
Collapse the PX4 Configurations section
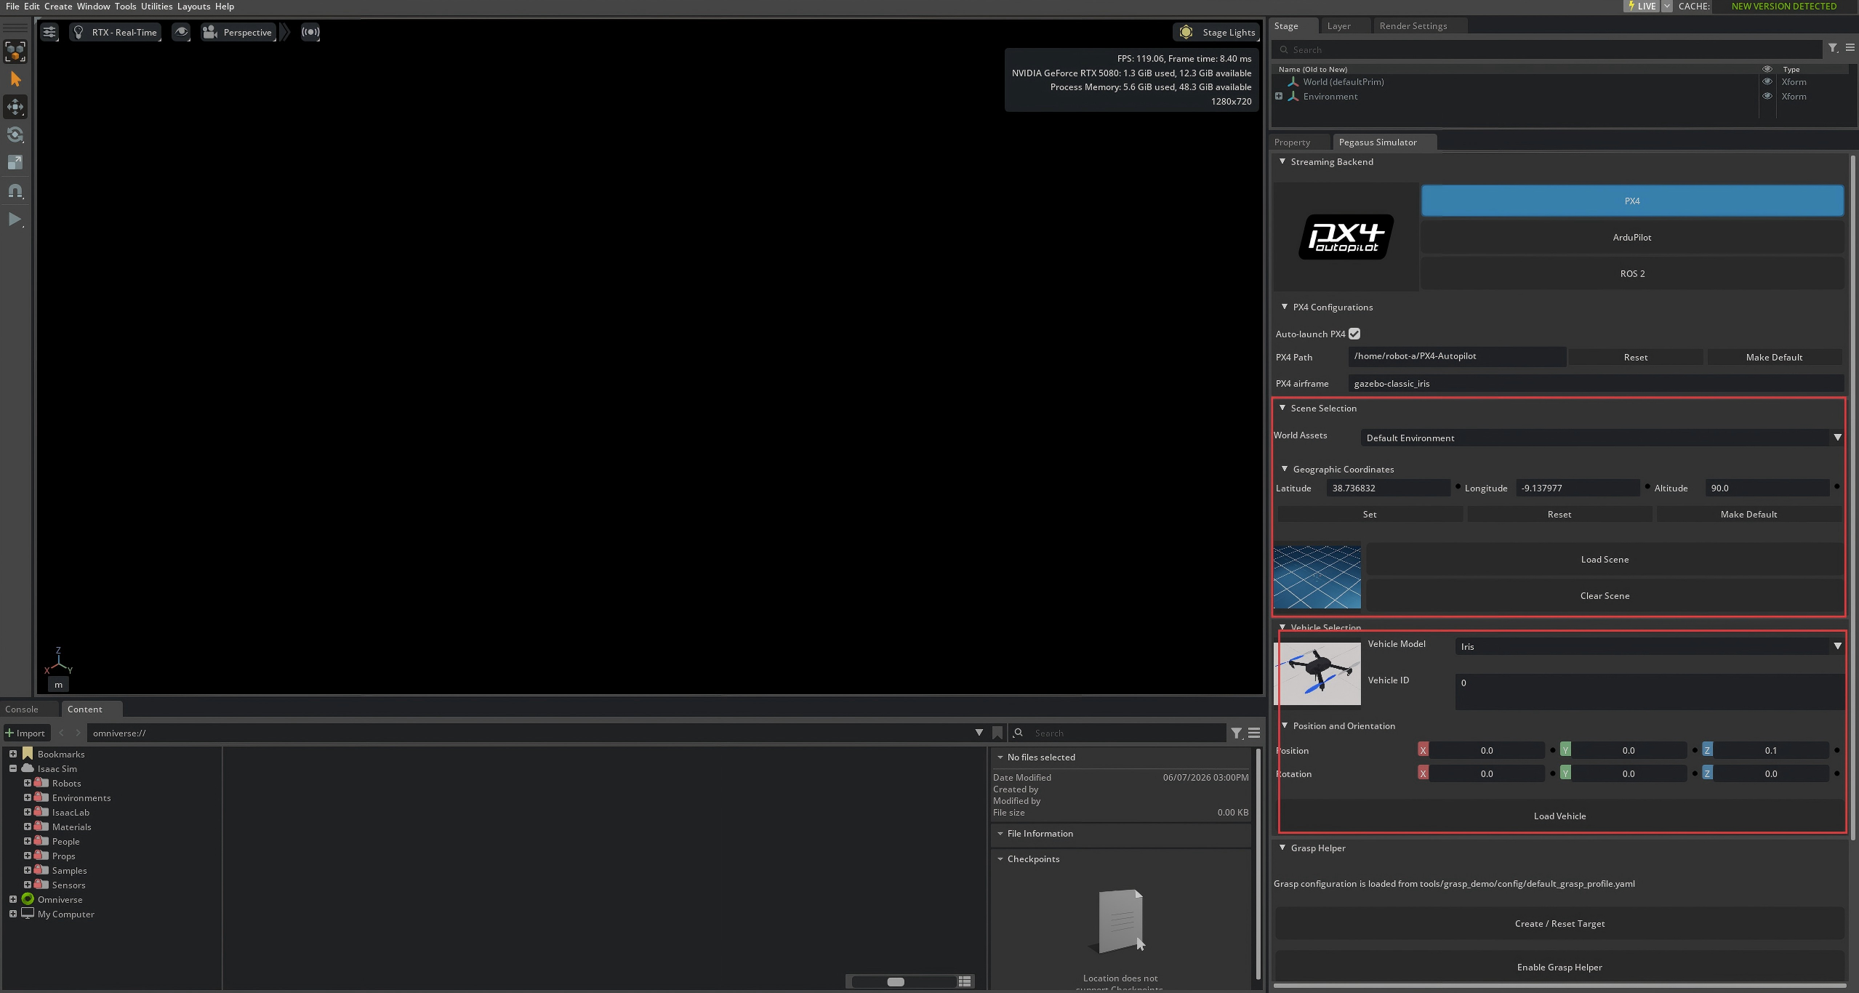coord(1285,307)
